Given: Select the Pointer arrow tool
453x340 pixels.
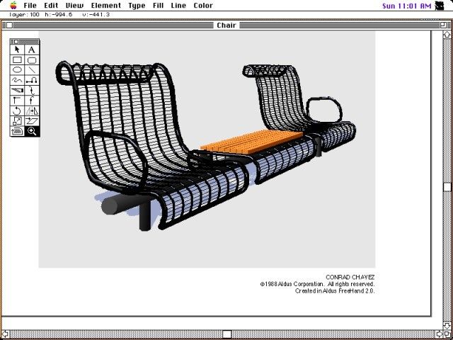Looking at the screenshot, I should 17,50.
